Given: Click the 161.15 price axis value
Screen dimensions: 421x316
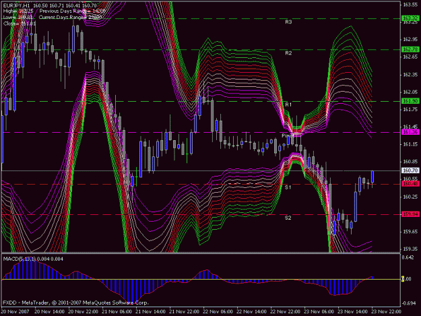Looking at the screenshot, I should point(410,144).
